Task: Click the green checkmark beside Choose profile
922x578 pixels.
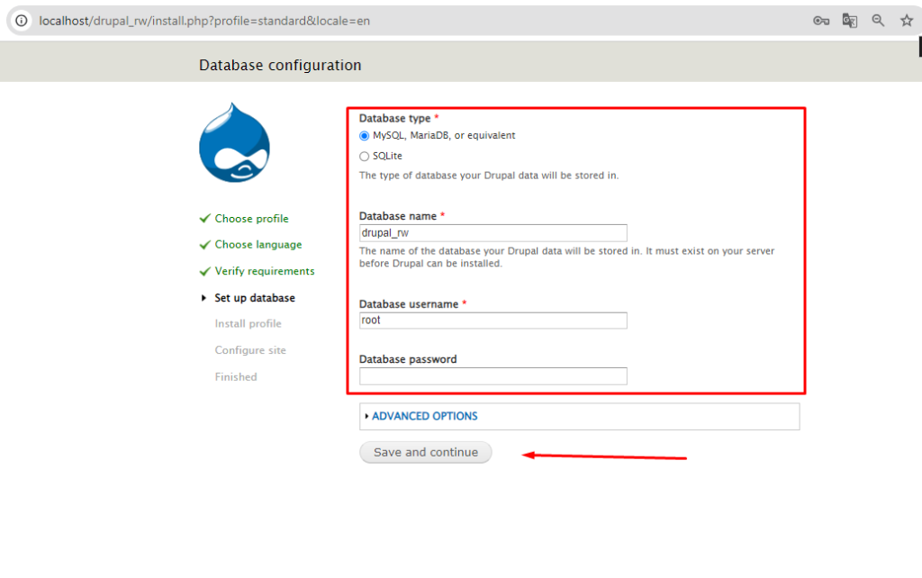Action: click(204, 219)
